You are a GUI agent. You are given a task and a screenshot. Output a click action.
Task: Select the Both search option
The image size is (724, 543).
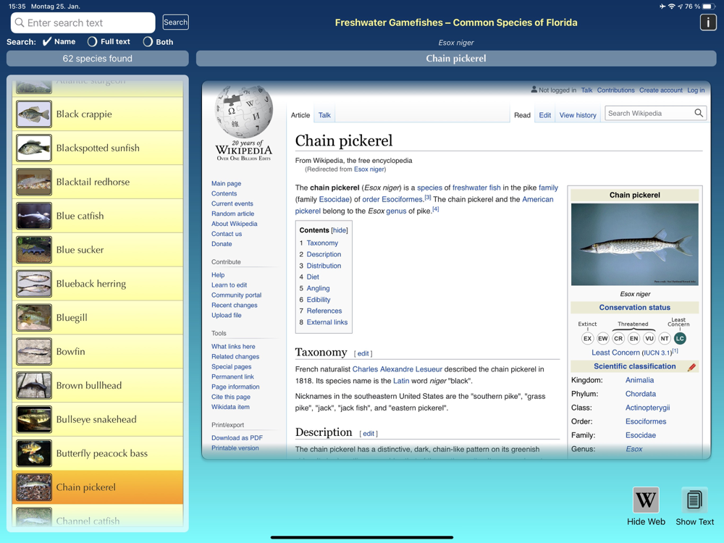click(x=159, y=42)
